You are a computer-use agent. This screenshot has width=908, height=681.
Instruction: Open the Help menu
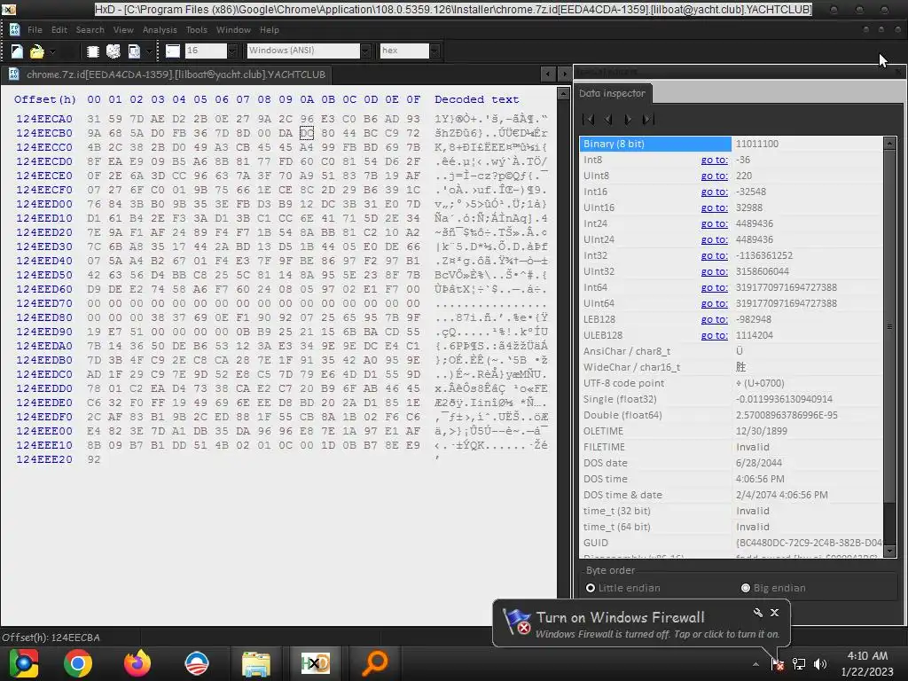tap(270, 29)
